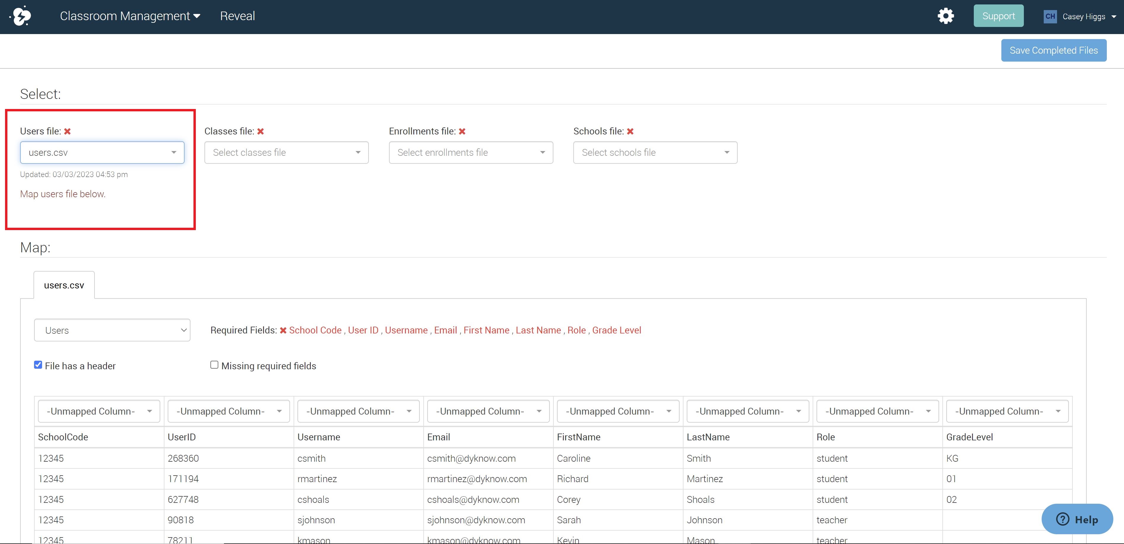The image size is (1124, 544).
Task: Open the Select classes file dropdown
Action: pyautogui.click(x=286, y=152)
